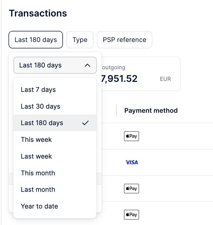Viewport: 213px width, 225px height.
Task: Click the first Apple Pay icon
Action: (x=131, y=136)
